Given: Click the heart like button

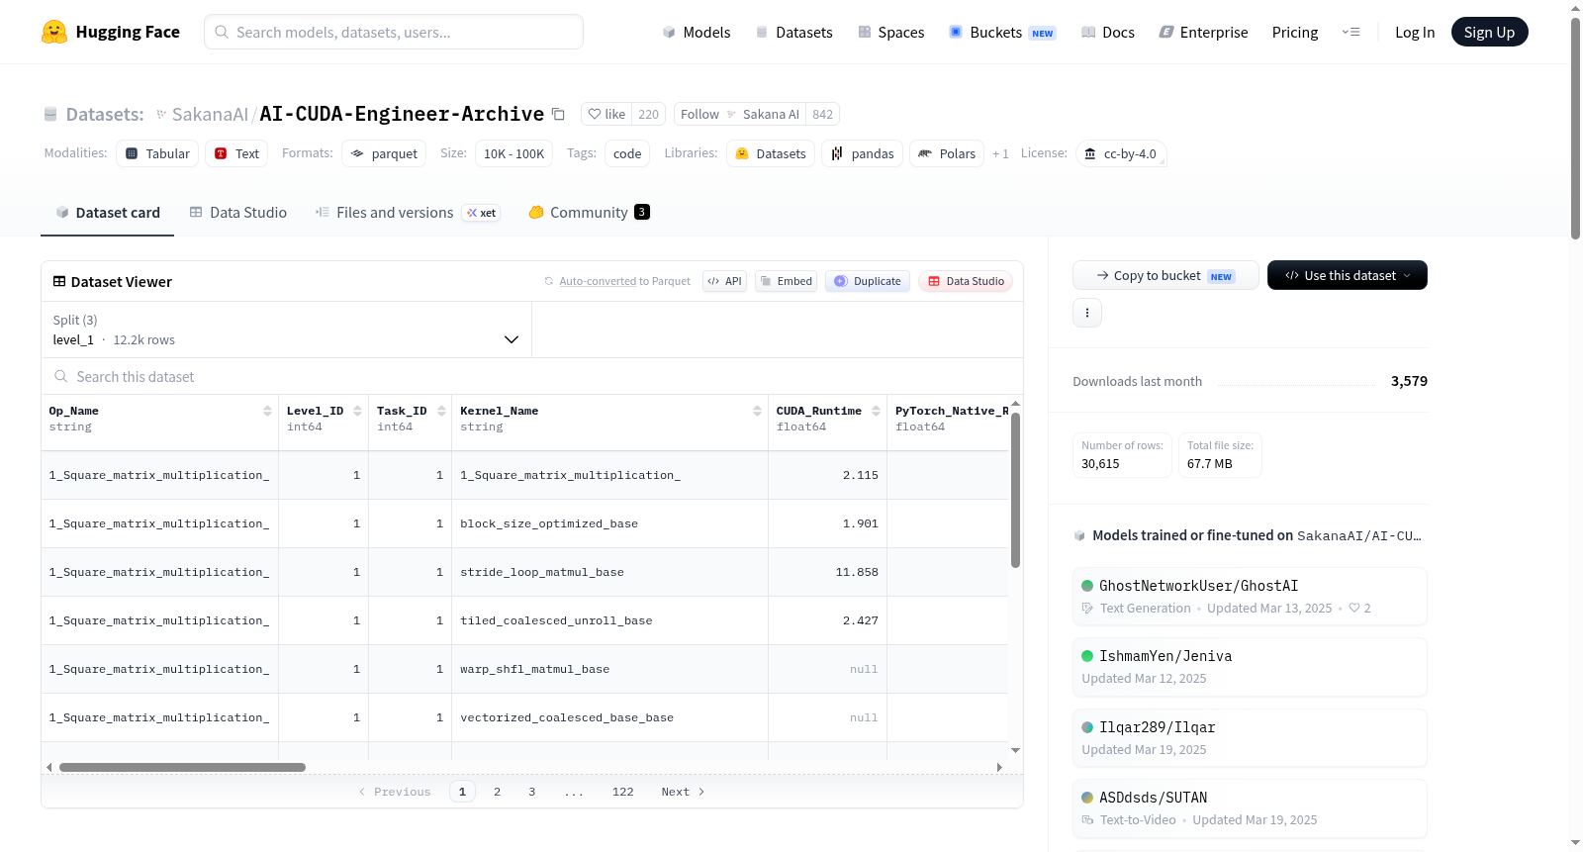Looking at the screenshot, I should (606, 114).
